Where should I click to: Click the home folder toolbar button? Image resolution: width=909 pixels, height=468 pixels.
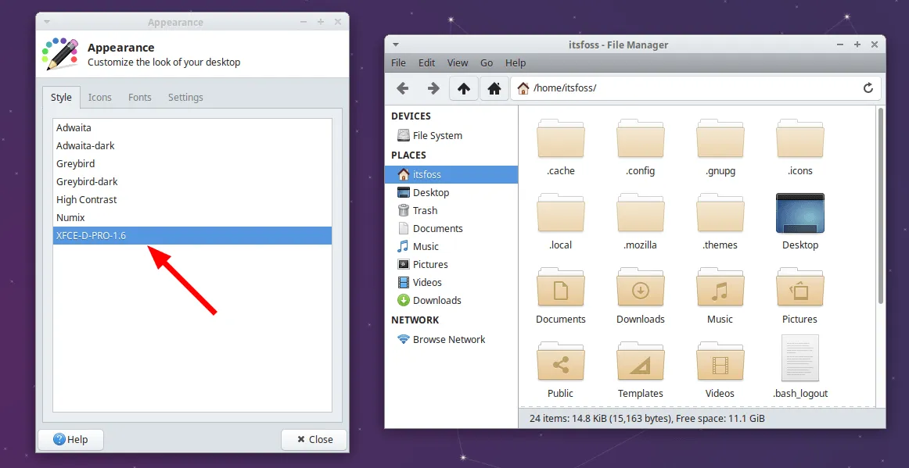[494, 88]
